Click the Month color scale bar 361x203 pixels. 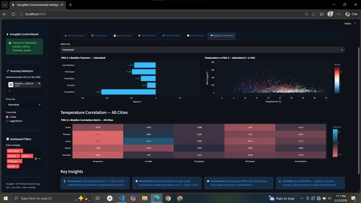[337, 80]
